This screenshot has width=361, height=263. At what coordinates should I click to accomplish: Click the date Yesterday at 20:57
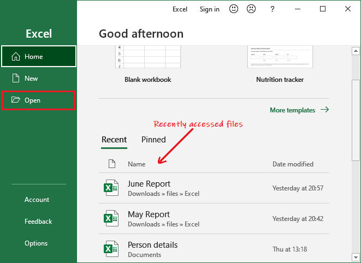(298, 188)
